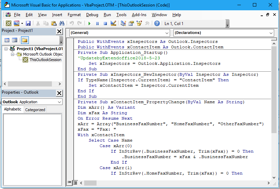The image size is (280, 189).
Task: Switch to the Categorized properties tab
Action: 35,110
